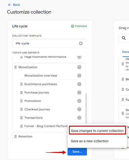Remove the Checkout journey report
Viewport: 129px width, 160px height.
pyautogui.click(x=79, y=109)
